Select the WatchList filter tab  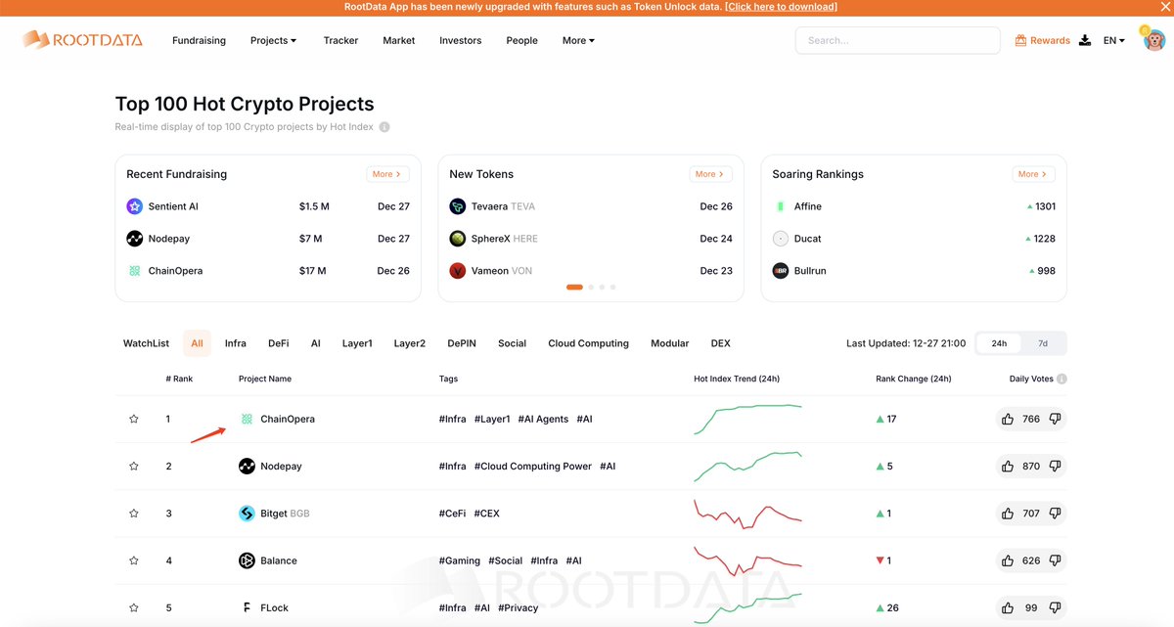pyautogui.click(x=146, y=343)
